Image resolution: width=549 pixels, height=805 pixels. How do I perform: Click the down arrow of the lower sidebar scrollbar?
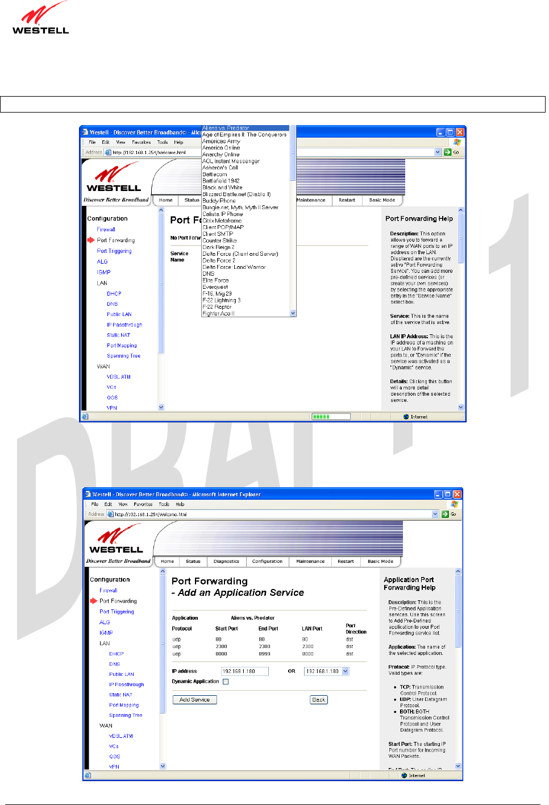point(163,766)
